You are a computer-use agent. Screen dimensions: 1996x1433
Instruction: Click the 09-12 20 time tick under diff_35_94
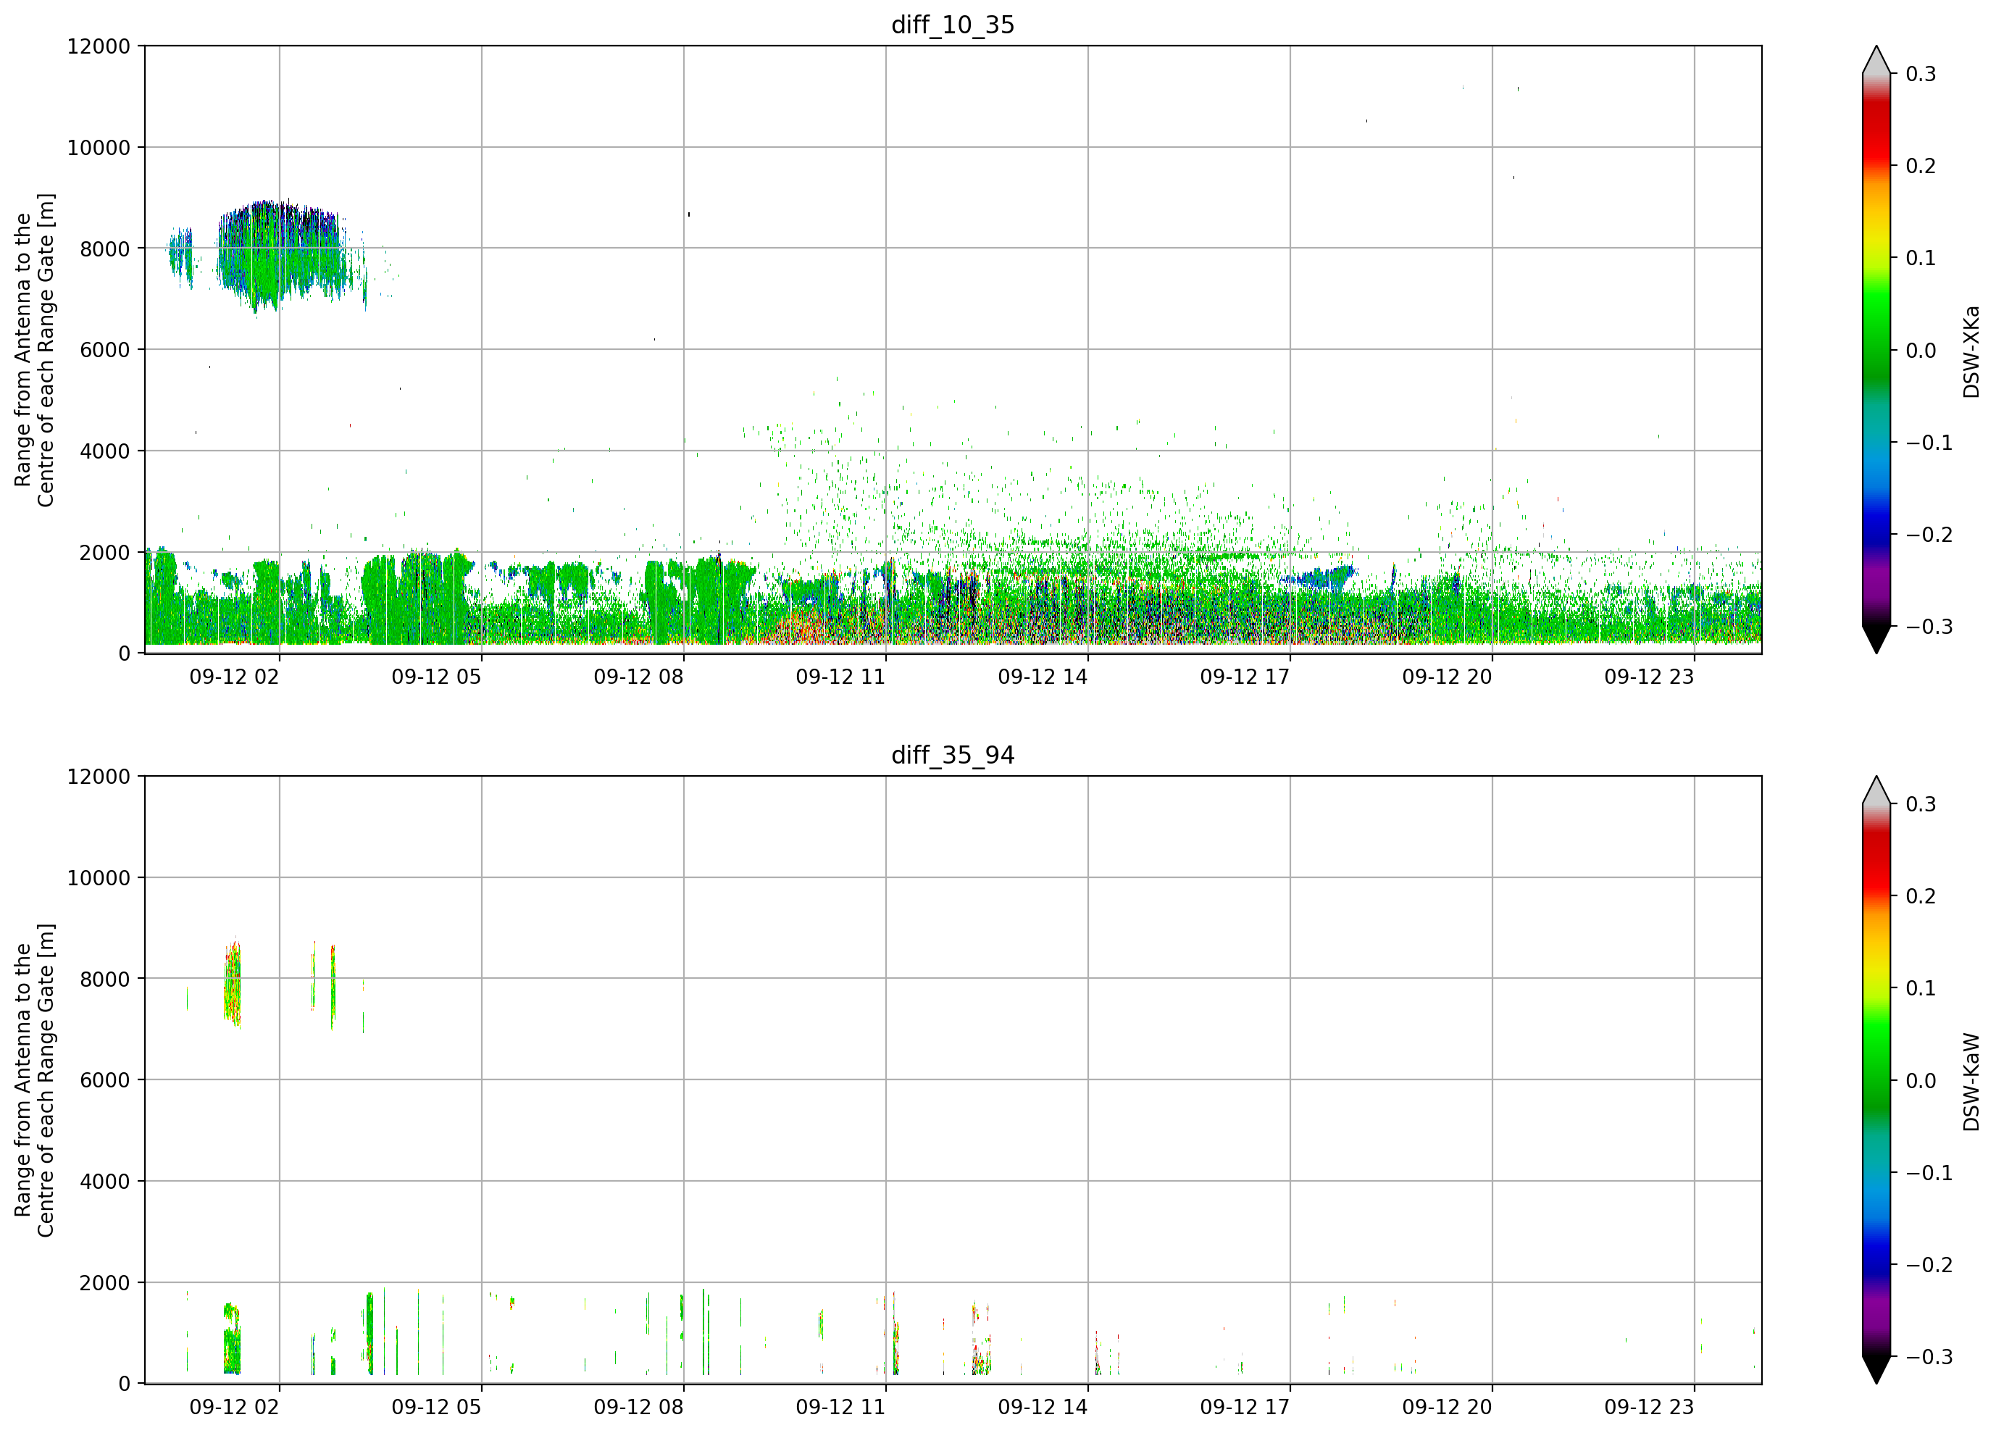(1447, 1408)
